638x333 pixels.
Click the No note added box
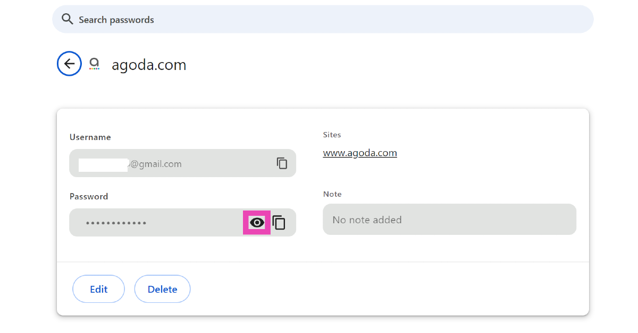[x=449, y=220]
